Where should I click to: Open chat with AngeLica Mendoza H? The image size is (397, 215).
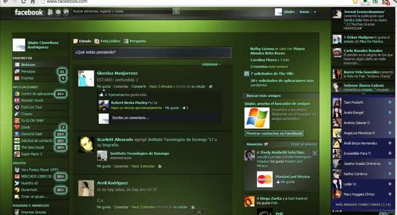363,133
